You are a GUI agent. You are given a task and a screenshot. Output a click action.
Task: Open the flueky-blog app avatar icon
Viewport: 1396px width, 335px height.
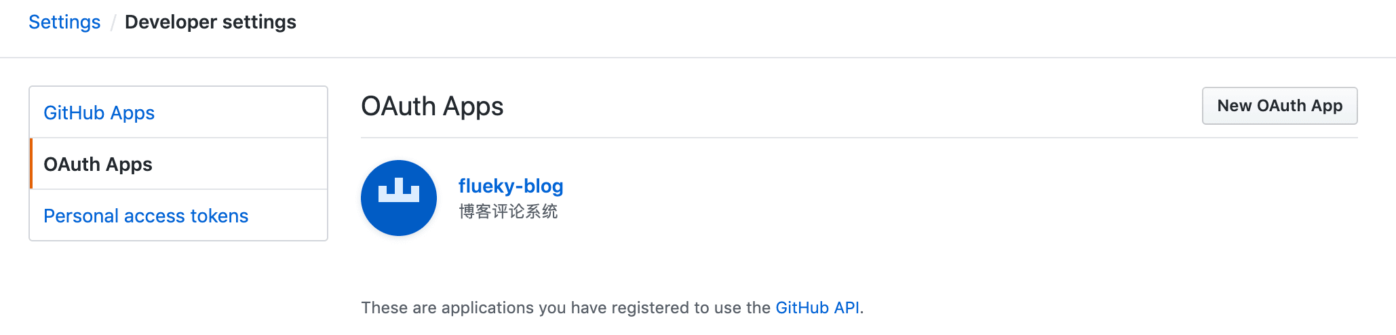398,198
